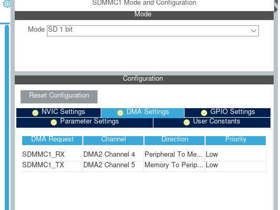Switch to the User Constants tab
The width and height of the screenshot is (280, 210).
212,122
